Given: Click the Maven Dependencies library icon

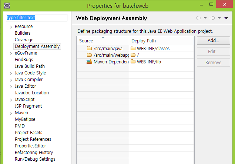Looking at the screenshot, I should point(89,62).
